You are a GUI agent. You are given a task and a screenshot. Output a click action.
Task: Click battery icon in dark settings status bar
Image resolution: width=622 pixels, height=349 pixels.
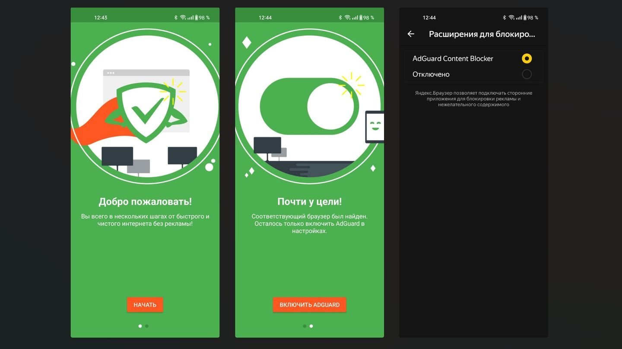[x=525, y=18]
